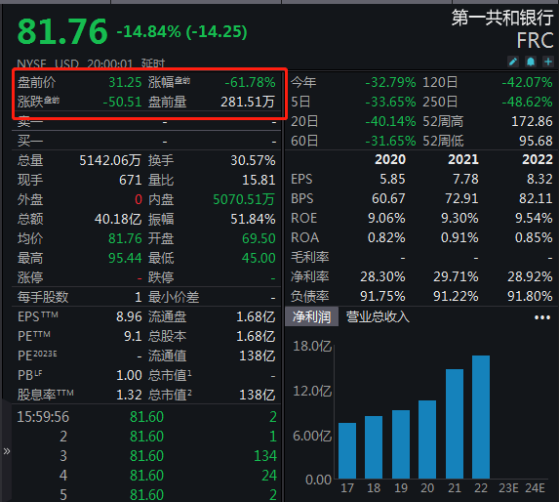Select the 15:59:56 trade record row
Image resolution: width=559 pixels, height=502 pixels.
(x=146, y=417)
